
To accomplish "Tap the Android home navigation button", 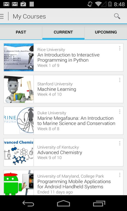I will pos(63,203).
